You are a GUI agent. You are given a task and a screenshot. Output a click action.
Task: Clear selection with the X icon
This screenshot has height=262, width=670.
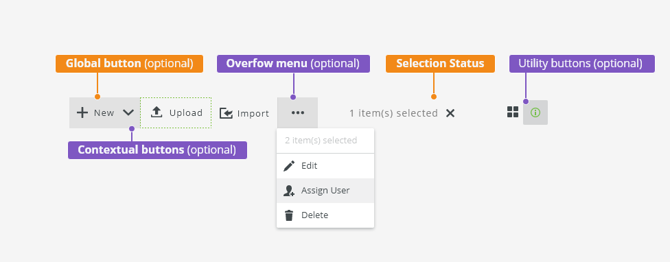click(x=450, y=113)
